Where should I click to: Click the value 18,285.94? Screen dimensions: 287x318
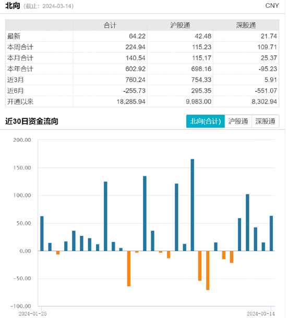point(131,101)
